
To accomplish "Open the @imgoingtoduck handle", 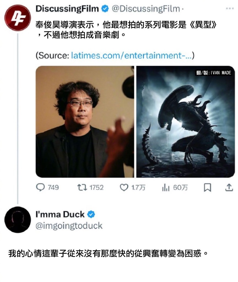I will [69, 226].
